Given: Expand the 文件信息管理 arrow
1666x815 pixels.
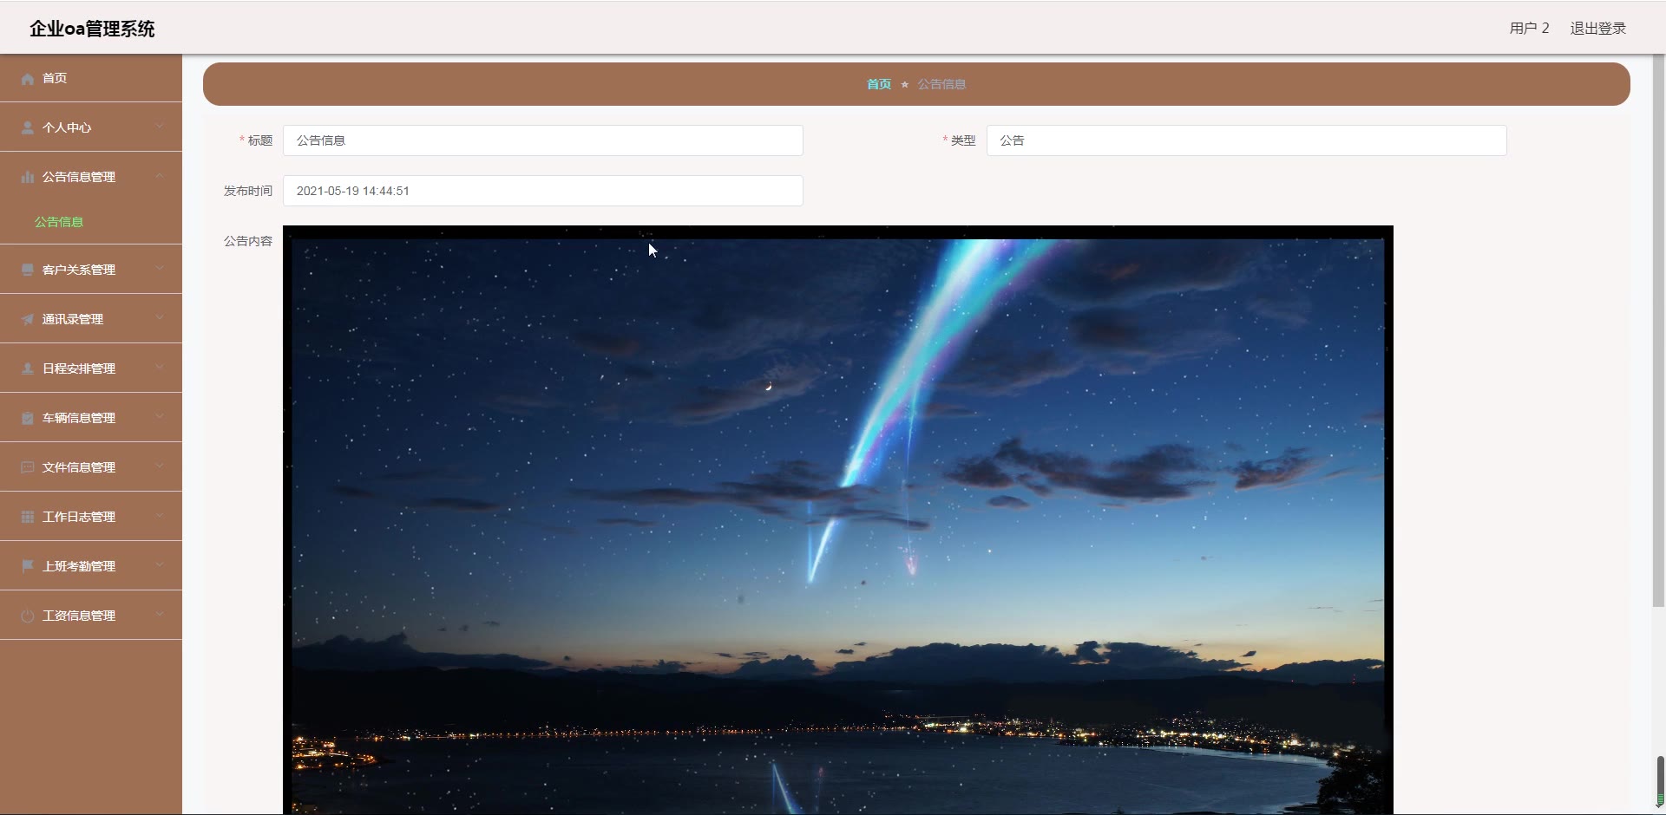Looking at the screenshot, I should click(160, 466).
